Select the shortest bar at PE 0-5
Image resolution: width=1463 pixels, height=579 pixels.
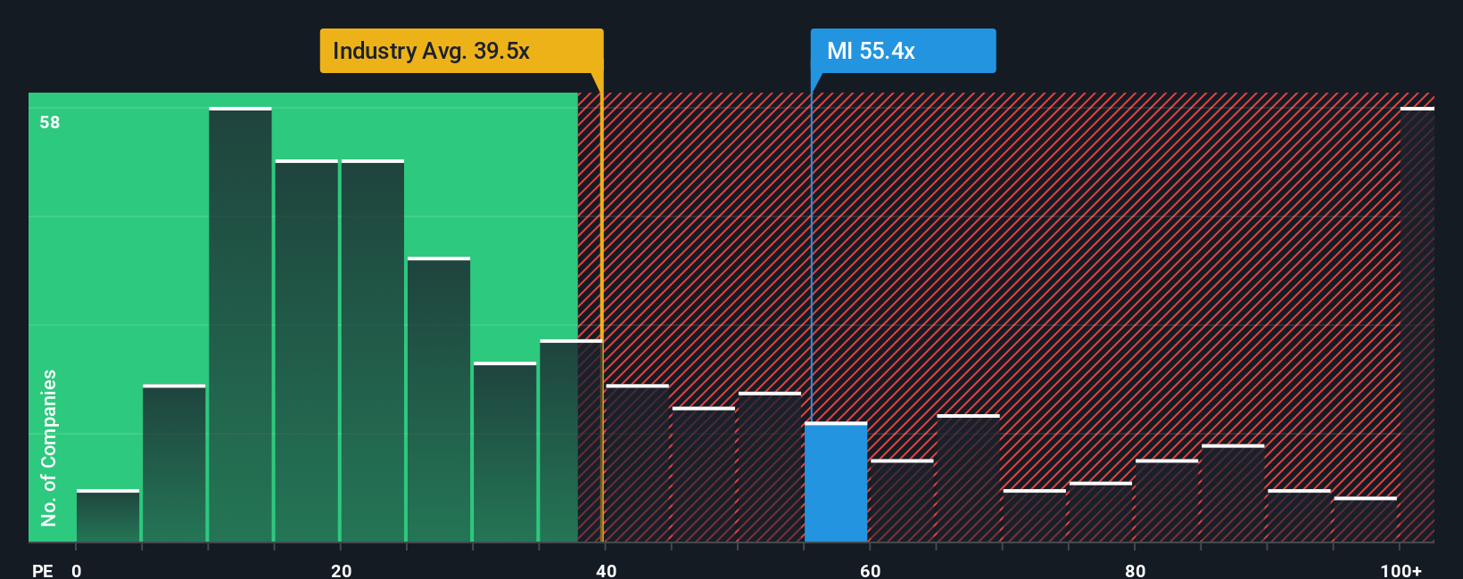(x=108, y=516)
